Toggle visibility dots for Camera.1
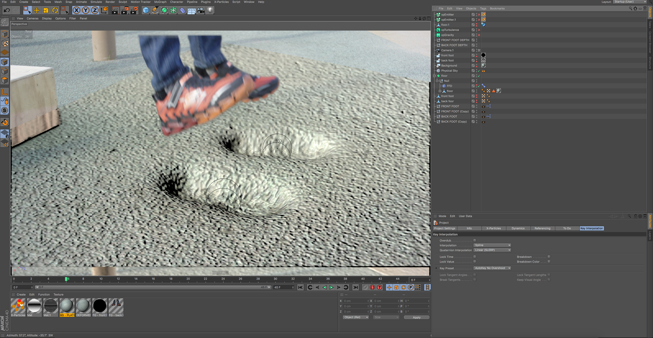This screenshot has height=338, width=653. [x=476, y=50]
